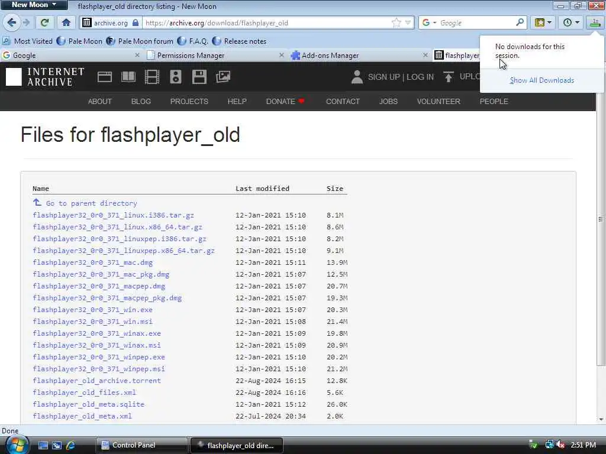Click the volume muted tray icon
Image resolution: width=606 pixels, height=454 pixels.
[561, 445]
